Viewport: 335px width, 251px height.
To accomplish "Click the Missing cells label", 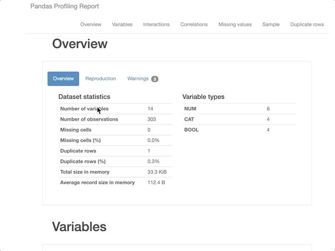I will 76,130.
